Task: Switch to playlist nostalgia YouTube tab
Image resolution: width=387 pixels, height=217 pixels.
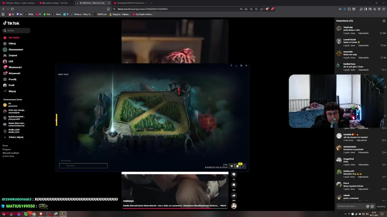Action: (55, 3)
